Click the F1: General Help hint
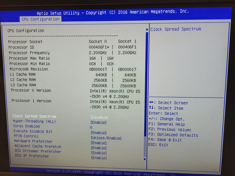 tap(167, 124)
